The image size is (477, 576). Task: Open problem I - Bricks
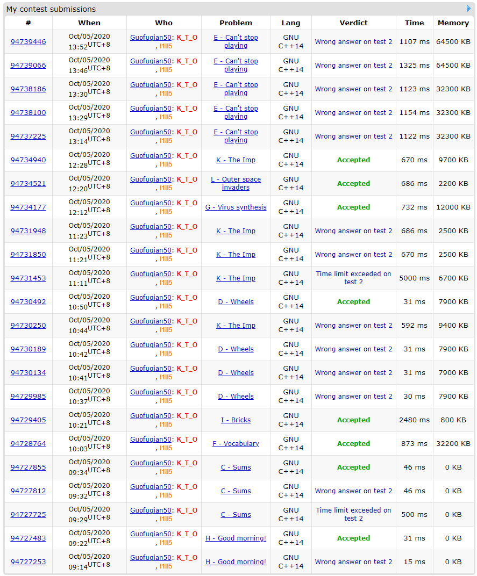coord(236,420)
